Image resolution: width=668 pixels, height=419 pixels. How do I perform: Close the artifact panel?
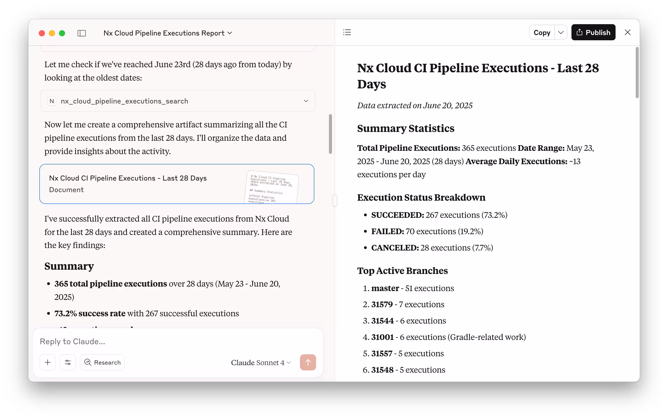[627, 32]
